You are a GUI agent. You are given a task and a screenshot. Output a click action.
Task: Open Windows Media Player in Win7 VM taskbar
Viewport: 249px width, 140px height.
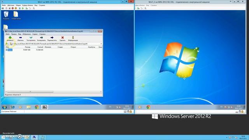pyautogui.click(x=20, y=107)
